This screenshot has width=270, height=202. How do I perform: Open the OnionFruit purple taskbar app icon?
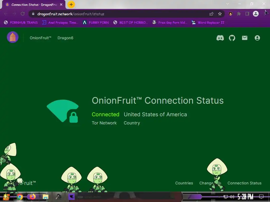click(71, 197)
